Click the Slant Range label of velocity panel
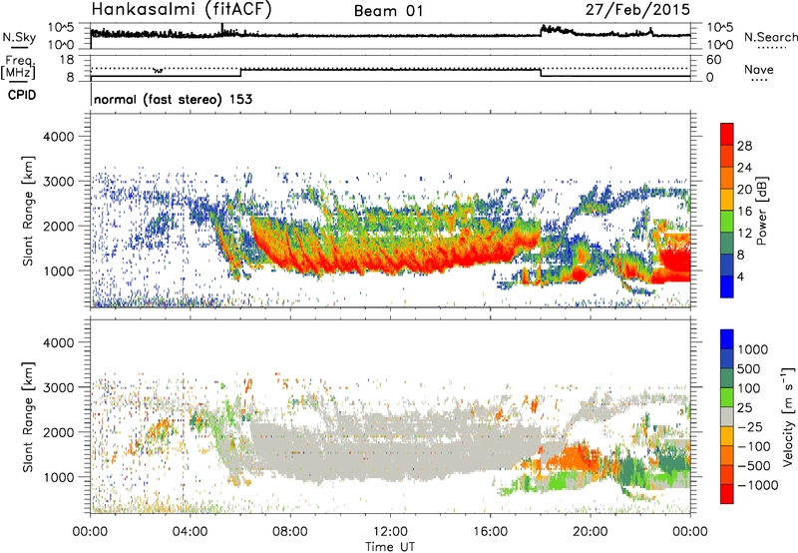798x553 pixels. point(28,416)
